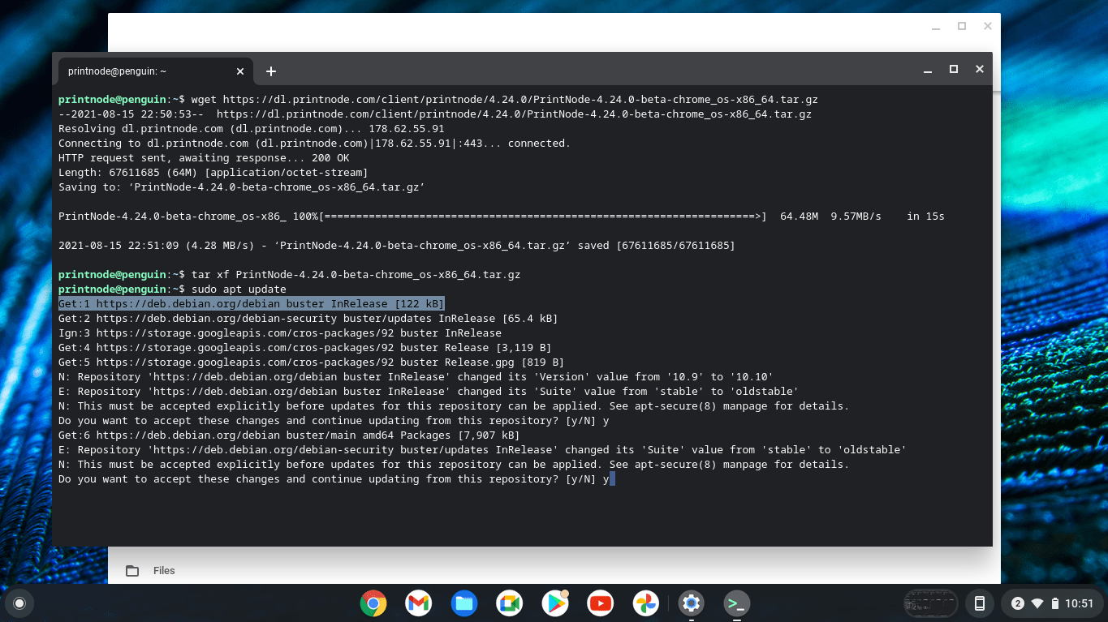Open system tray via the 10:51 clock
The width and height of the screenshot is (1108, 622).
click(x=1080, y=603)
